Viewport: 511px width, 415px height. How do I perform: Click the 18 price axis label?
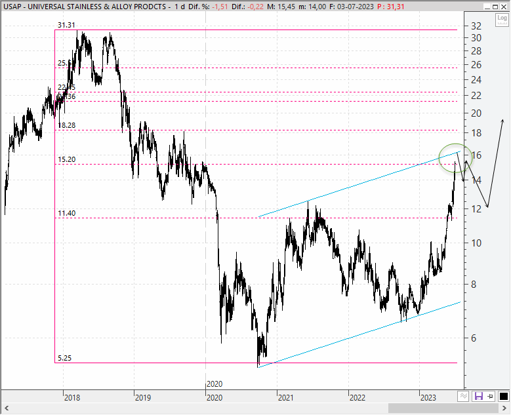pyautogui.click(x=476, y=133)
